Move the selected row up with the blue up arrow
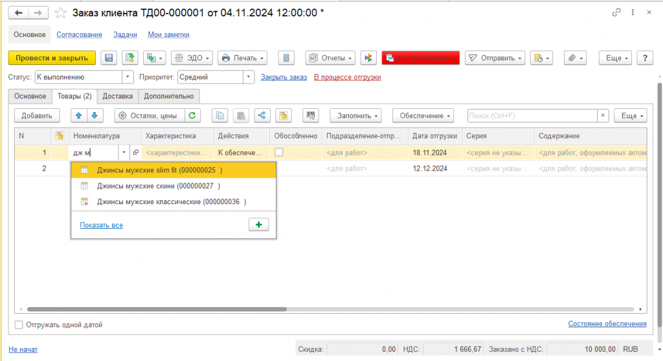Image resolution: width=663 pixels, height=361 pixels. [78, 115]
